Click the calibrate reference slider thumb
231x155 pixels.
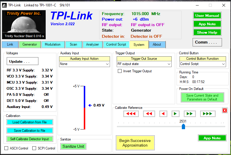[183, 127]
